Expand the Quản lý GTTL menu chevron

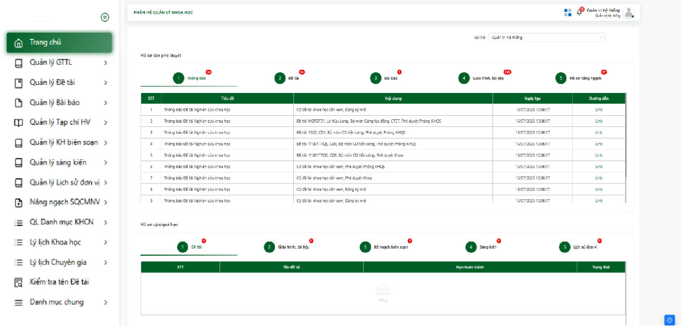pos(105,63)
